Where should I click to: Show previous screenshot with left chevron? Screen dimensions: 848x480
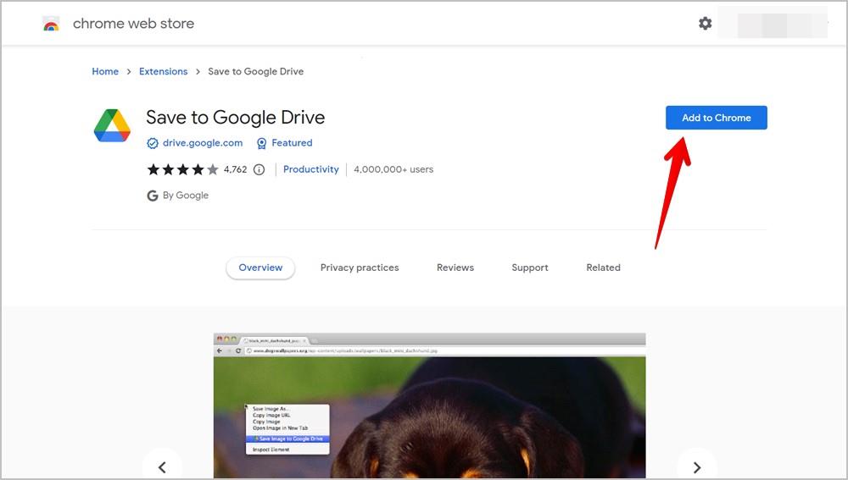click(x=162, y=467)
